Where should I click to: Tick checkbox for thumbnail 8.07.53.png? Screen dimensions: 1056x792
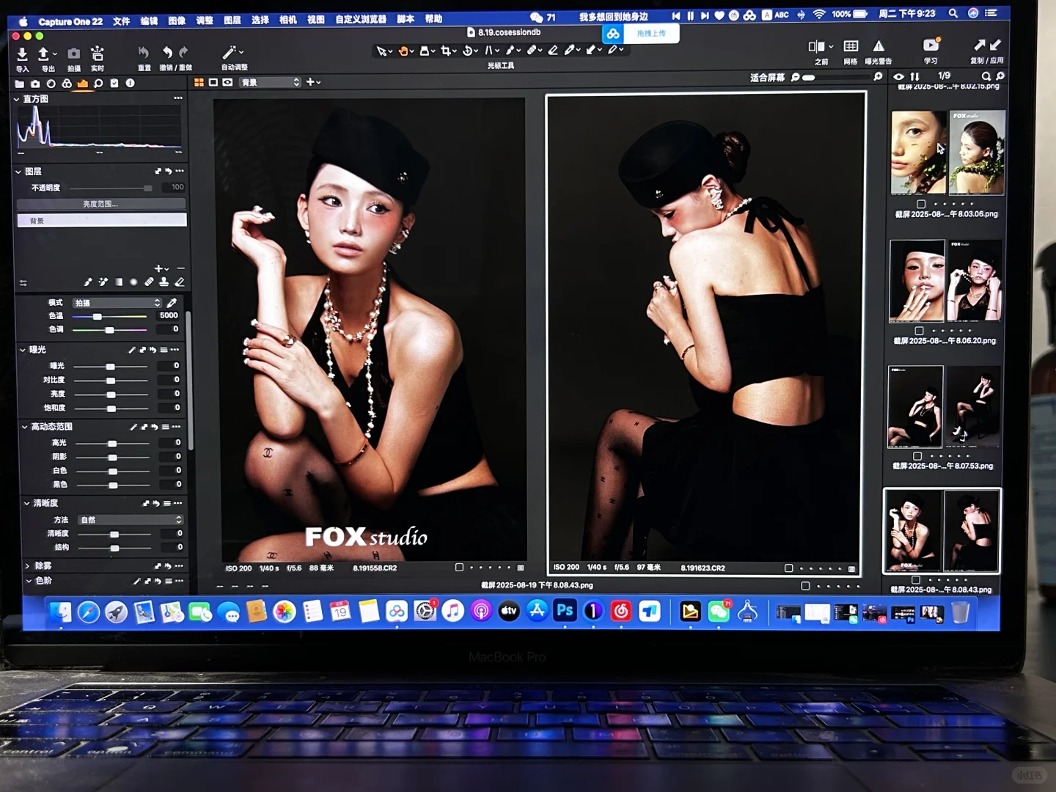coord(917,455)
